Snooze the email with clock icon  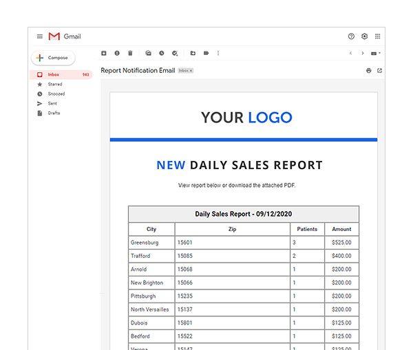tap(161, 53)
